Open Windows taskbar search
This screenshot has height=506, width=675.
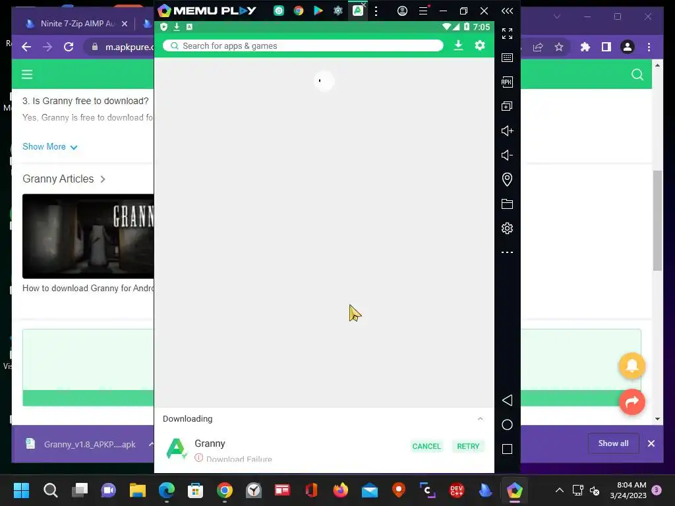pyautogui.click(x=50, y=490)
